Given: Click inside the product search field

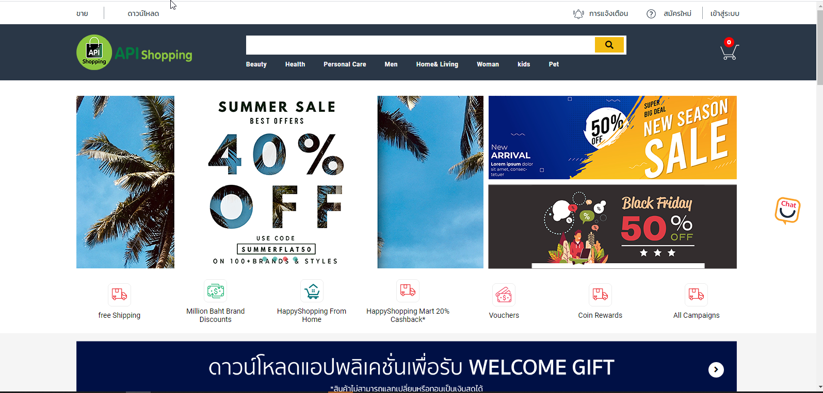Looking at the screenshot, I should click(420, 45).
